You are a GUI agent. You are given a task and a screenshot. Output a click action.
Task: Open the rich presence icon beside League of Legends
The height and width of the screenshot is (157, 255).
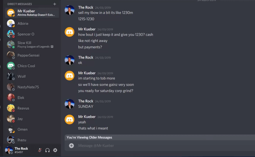[52, 47]
